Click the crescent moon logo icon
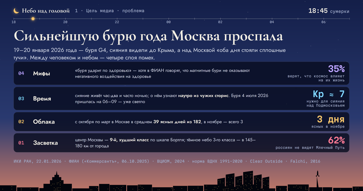The image size is (363, 191). pyautogui.click(x=16, y=11)
